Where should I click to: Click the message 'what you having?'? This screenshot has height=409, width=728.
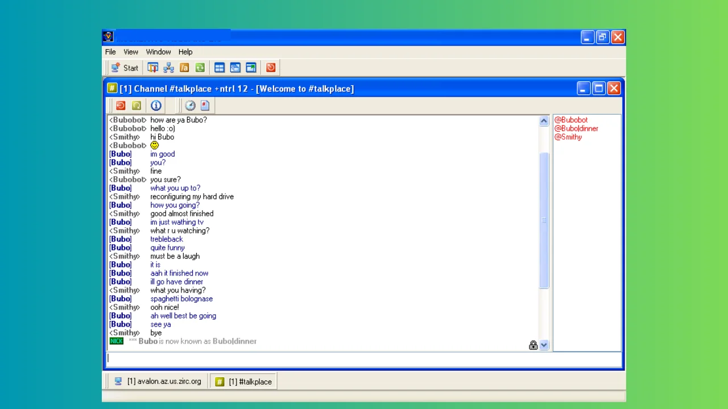tap(178, 290)
